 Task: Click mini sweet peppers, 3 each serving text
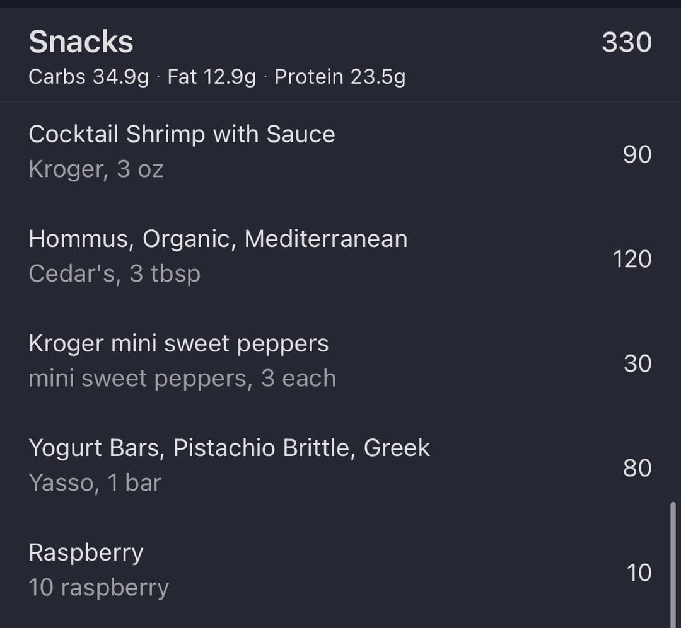tap(182, 379)
